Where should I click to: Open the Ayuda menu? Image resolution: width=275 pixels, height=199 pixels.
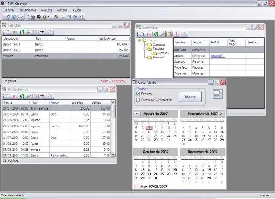pyautogui.click(x=77, y=10)
